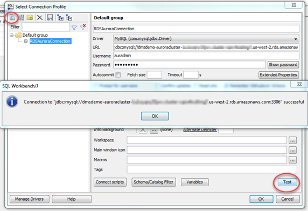Browse for Workspace file with ... button
Viewport: 308px width, 211px height.
click(292, 140)
